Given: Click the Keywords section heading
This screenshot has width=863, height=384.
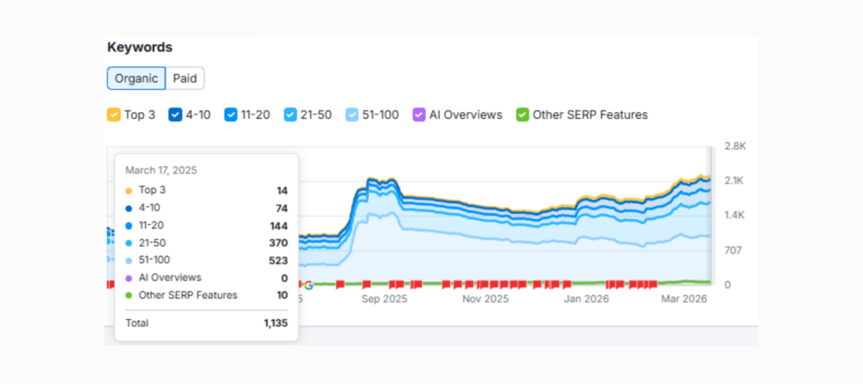Looking at the screenshot, I should point(140,47).
